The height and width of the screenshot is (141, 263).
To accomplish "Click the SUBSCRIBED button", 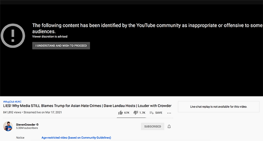I will click(x=152, y=126).
